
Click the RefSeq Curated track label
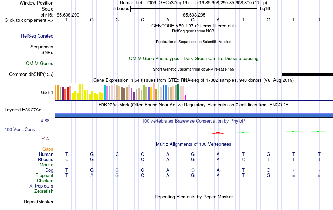[x=37, y=36]
